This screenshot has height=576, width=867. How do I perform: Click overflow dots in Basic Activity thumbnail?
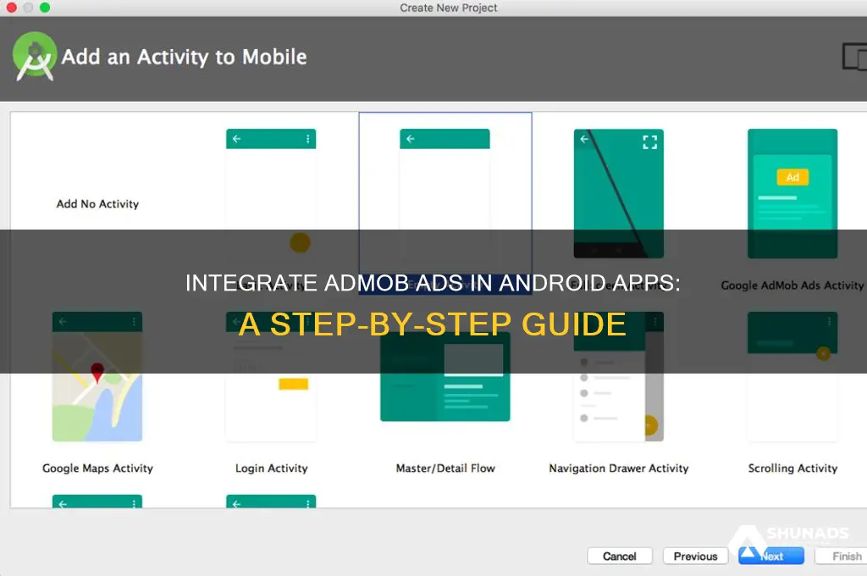[x=307, y=139]
